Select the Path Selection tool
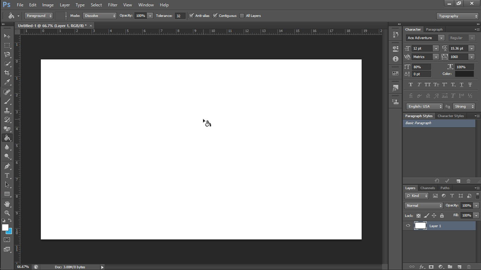481x270 pixels. point(7,185)
